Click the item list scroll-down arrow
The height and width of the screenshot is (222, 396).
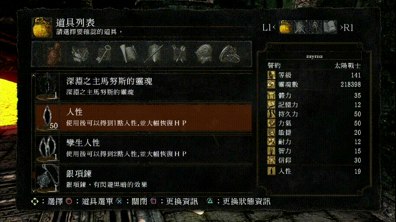coord(33,191)
